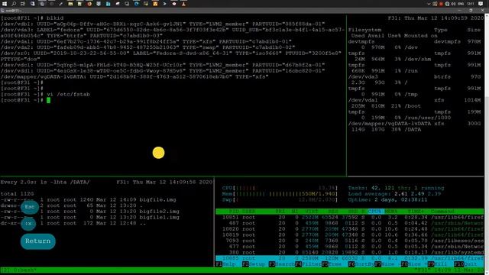Sort htop by CPU% column header
The height and width of the screenshot is (275, 489).
click(x=375, y=212)
